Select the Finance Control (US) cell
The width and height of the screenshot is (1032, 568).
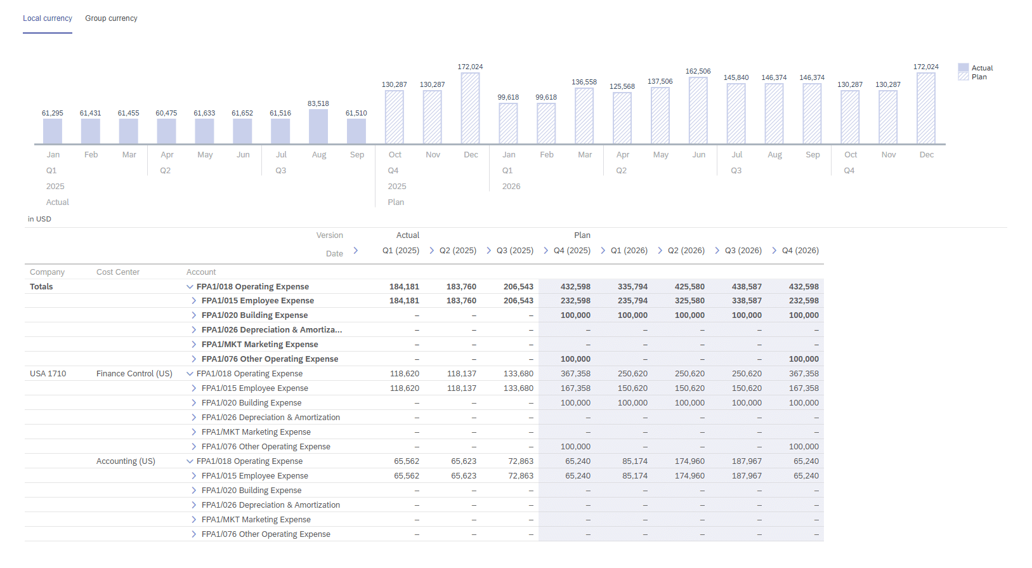pyautogui.click(x=134, y=374)
